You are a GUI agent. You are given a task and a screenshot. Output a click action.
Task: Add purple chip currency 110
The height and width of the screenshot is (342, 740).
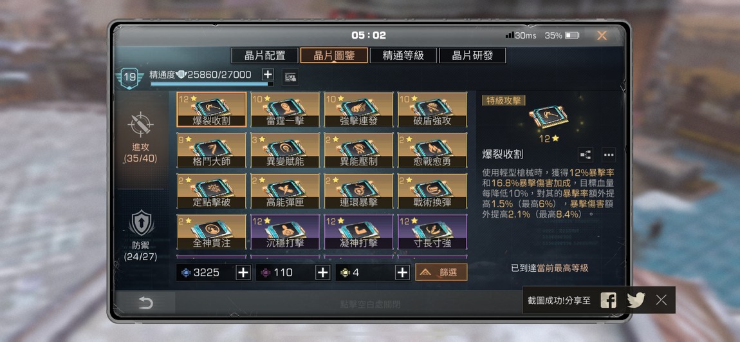coord(322,272)
